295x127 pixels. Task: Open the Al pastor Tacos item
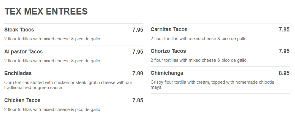[23, 52]
